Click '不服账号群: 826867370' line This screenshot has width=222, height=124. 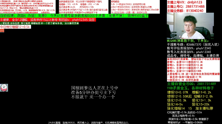pos(193,45)
